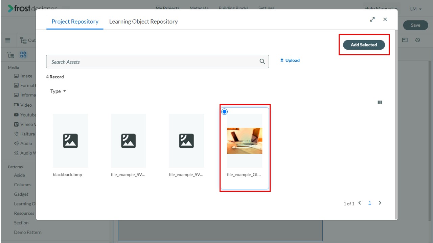Click the Frost Designer logo
This screenshot has width=433, height=243.
[x=32, y=8]
